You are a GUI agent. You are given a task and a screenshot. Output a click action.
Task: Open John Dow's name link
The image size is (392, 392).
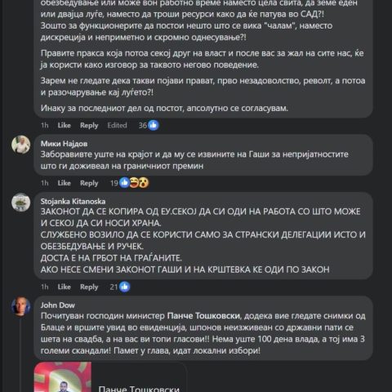tap(58, 305)
